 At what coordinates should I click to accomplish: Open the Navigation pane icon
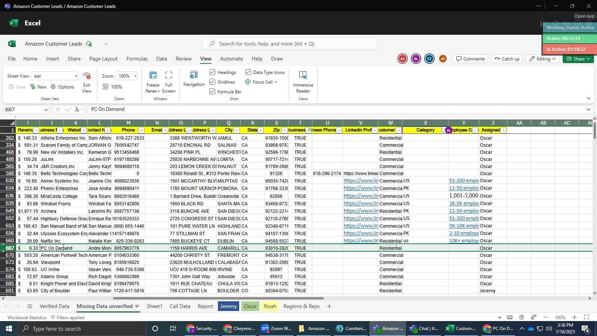pos(194,75)
